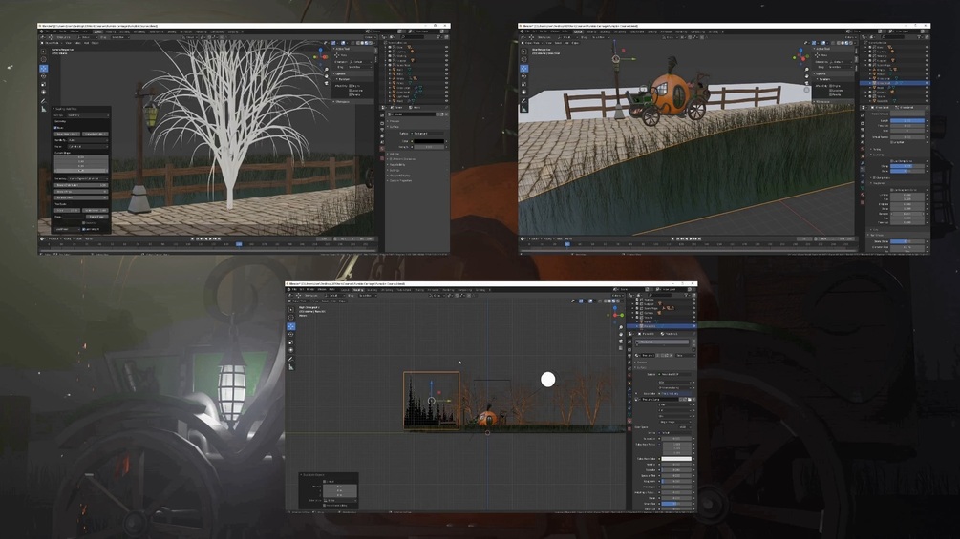
Task: Click the pan hand gizmo in top-right viewport
Action: (807, 76)
